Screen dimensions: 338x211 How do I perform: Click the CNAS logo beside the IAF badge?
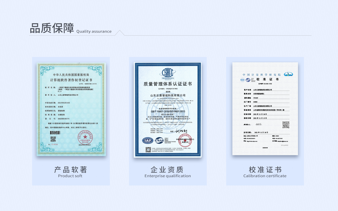click(159, 140)
